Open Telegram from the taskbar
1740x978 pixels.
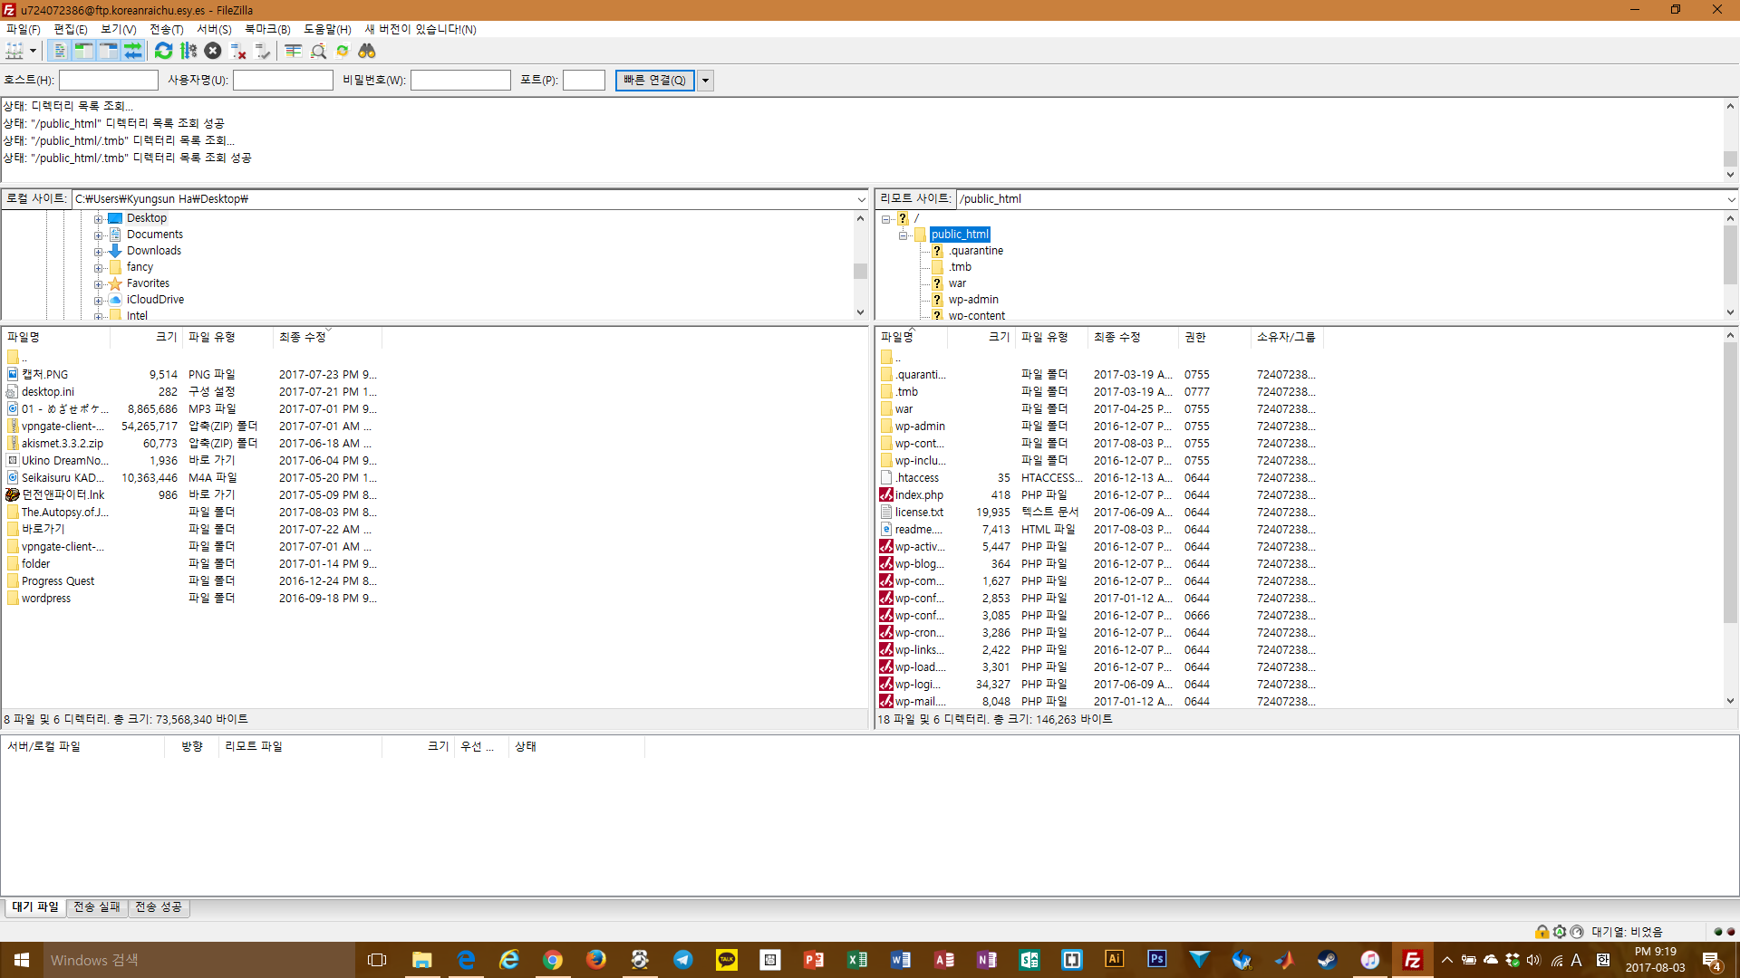[683, 960]
